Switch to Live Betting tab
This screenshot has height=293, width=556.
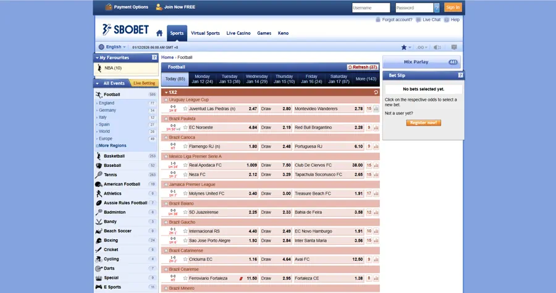(x=145, y=83)
